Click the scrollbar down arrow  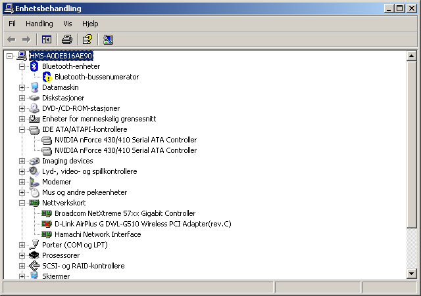(411, 274)
